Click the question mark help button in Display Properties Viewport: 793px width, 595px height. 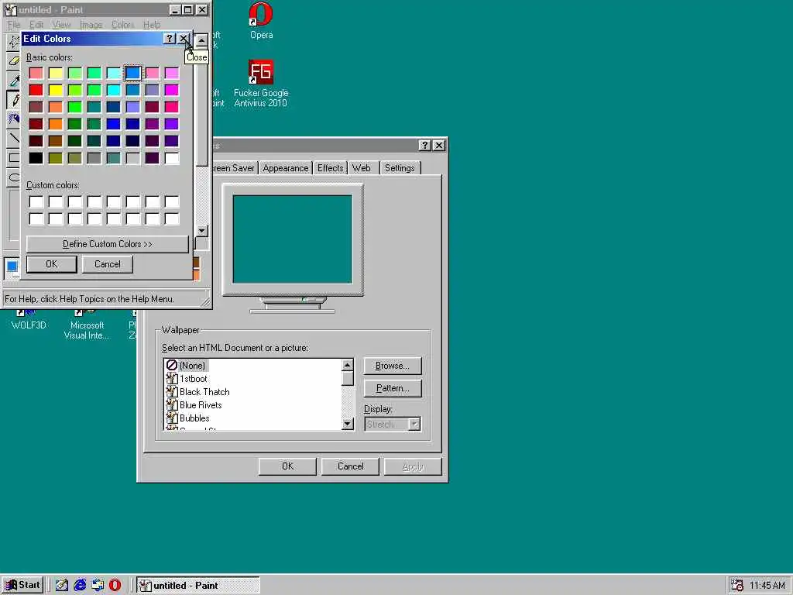425,146
